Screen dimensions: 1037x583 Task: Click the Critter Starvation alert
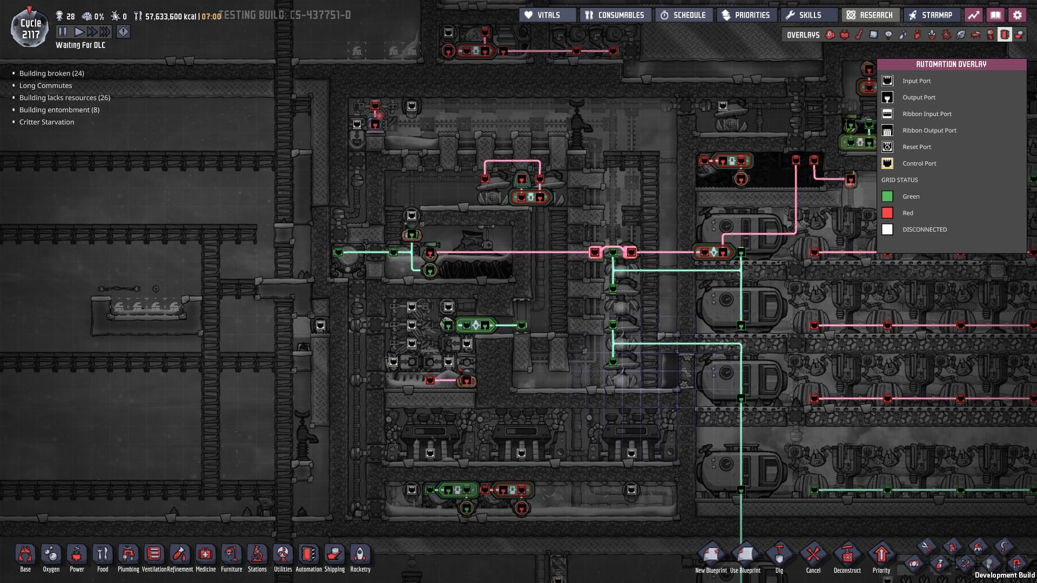46,122
